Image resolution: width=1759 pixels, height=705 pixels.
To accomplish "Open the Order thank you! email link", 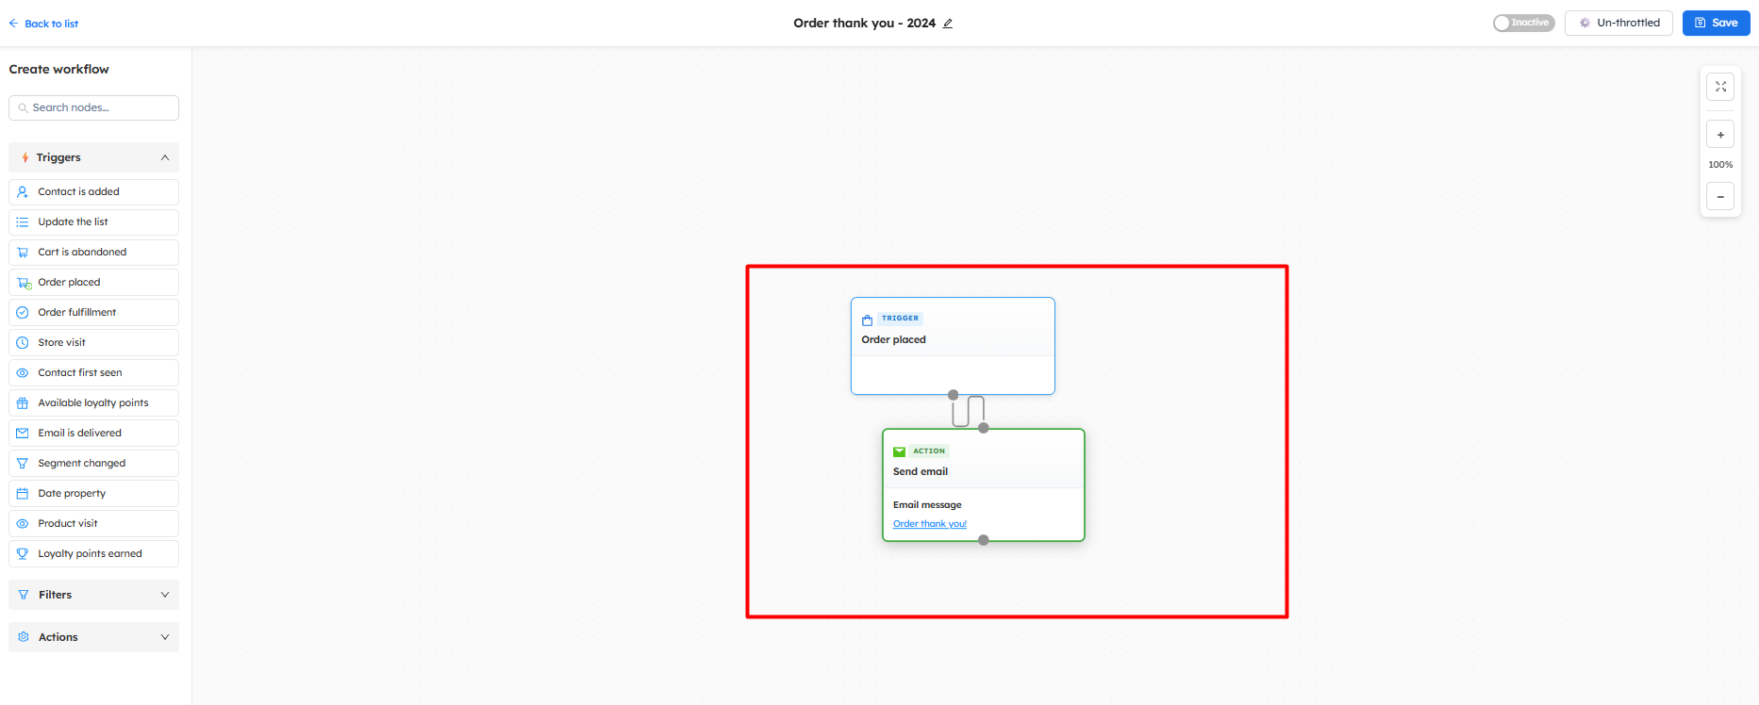I will click(x=929, y=524).
